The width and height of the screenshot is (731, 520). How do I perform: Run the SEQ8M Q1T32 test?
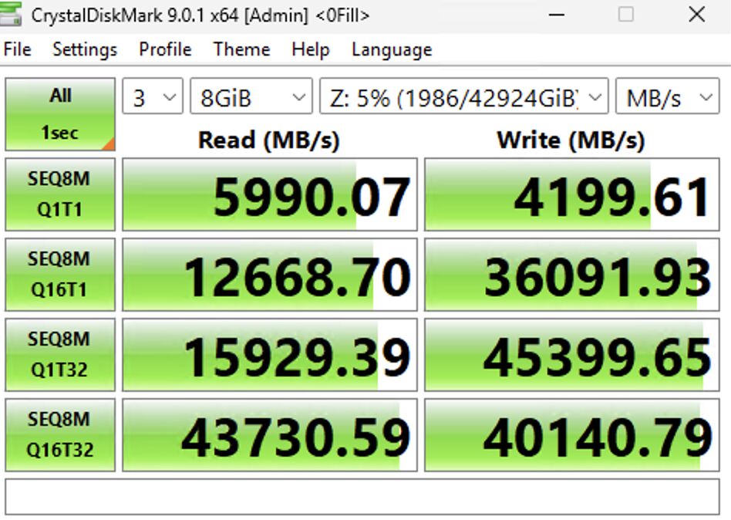59,355
